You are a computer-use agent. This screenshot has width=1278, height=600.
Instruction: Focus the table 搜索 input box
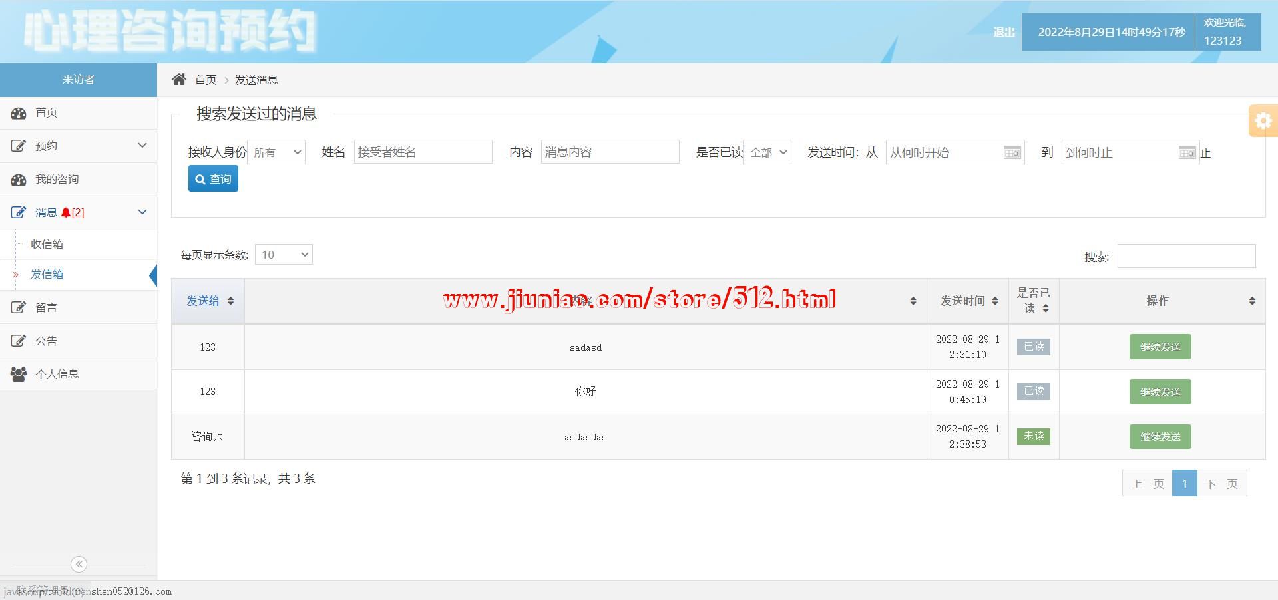(x=1187, y=256)
